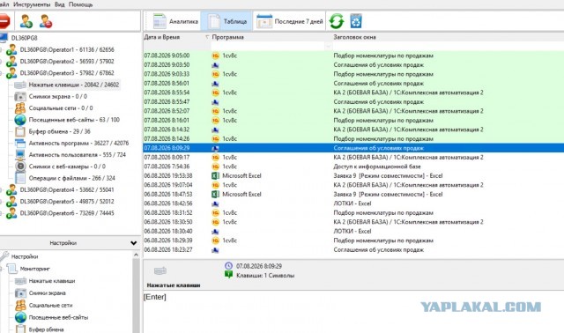Select the row dated 06.08.2026 18:23:27

point(353,250)
